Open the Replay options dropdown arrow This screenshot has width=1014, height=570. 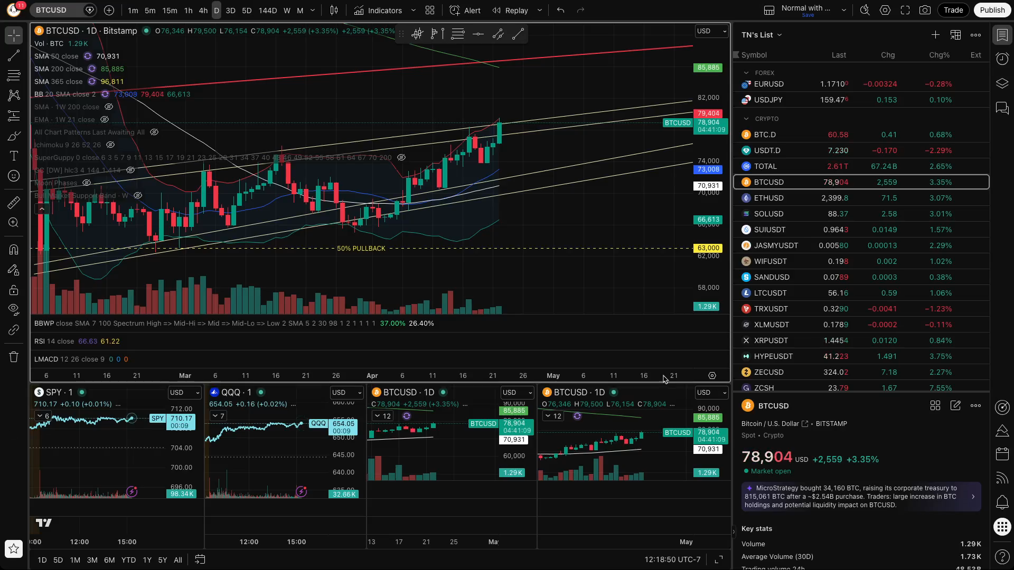(539, 10)
